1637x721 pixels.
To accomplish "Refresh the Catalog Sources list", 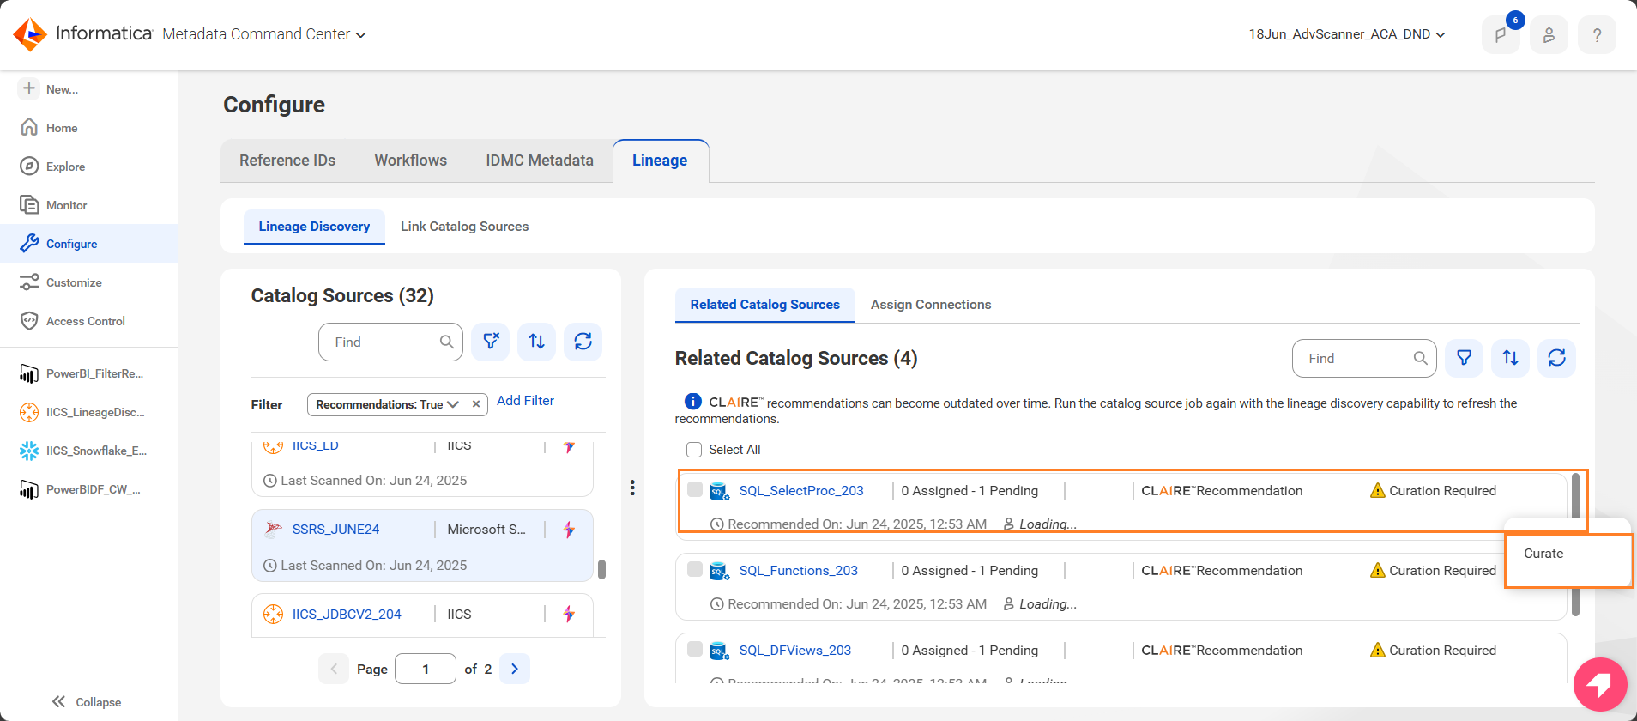I will point(583,342).
